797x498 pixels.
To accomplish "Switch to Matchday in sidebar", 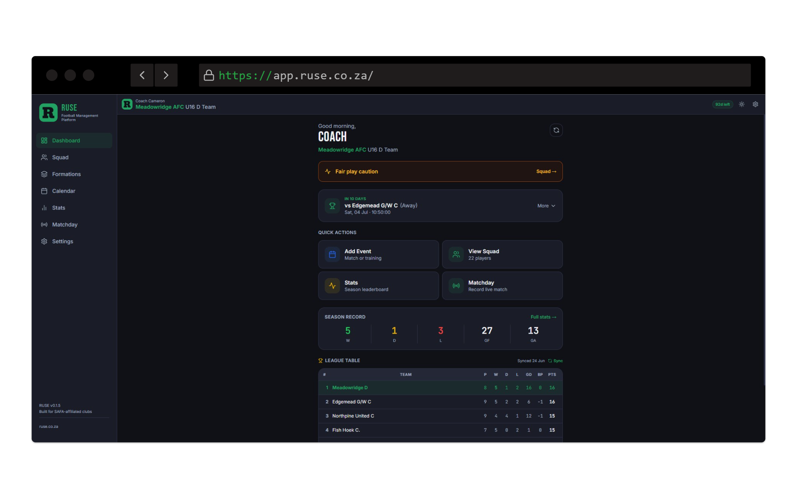I will click(x=74, y=225).
